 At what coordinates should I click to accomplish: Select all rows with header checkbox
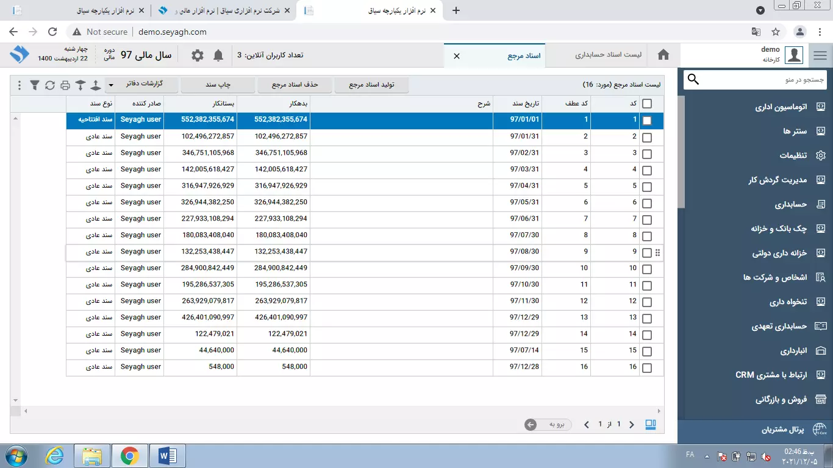pyautogui.click(x=647, y=104)
